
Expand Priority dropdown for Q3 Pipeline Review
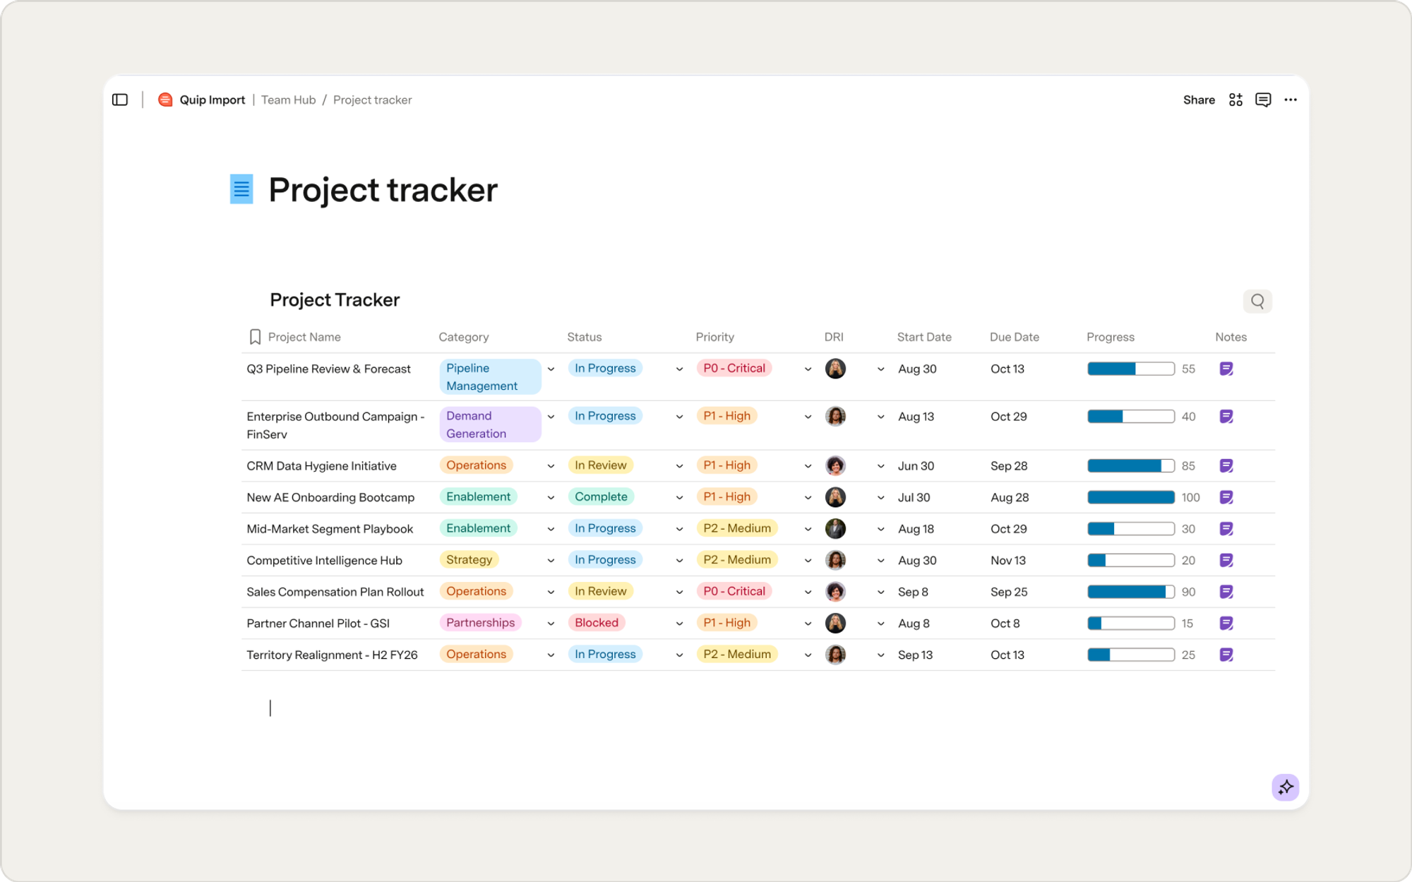click(x=808, y=369)
